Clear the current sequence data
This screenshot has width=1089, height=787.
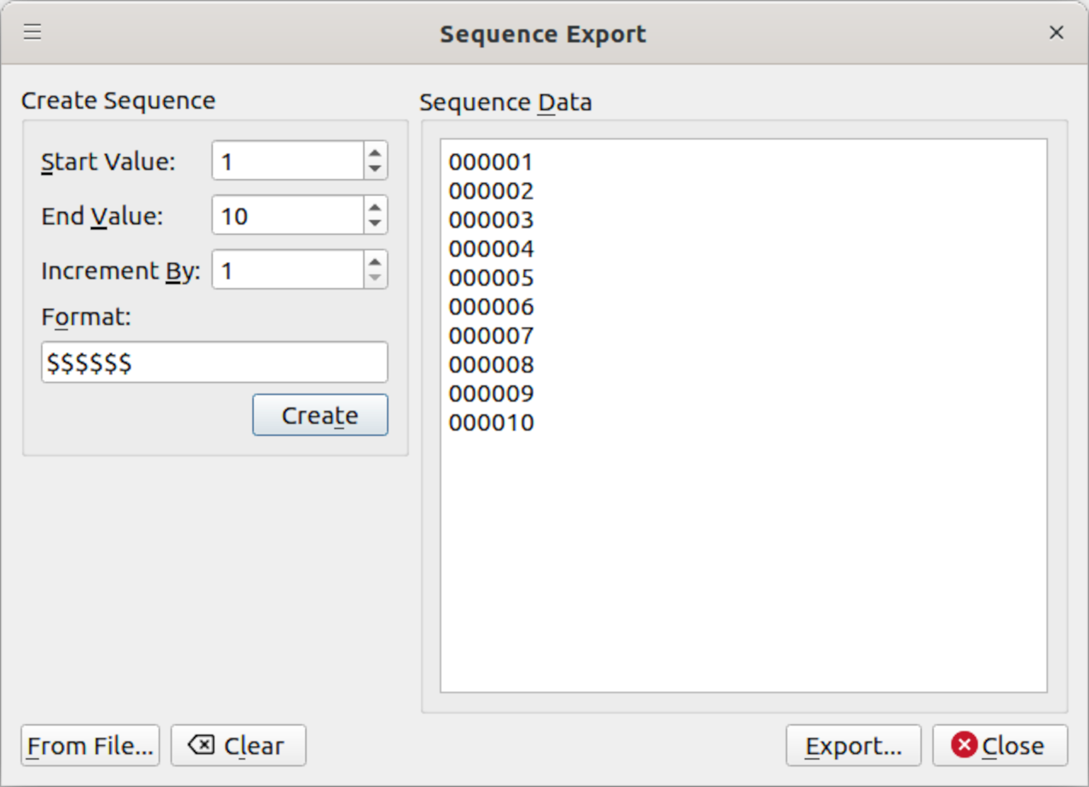(x=239, y=745)
